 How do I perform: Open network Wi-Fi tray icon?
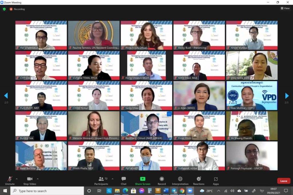click(x=226, y=191)
